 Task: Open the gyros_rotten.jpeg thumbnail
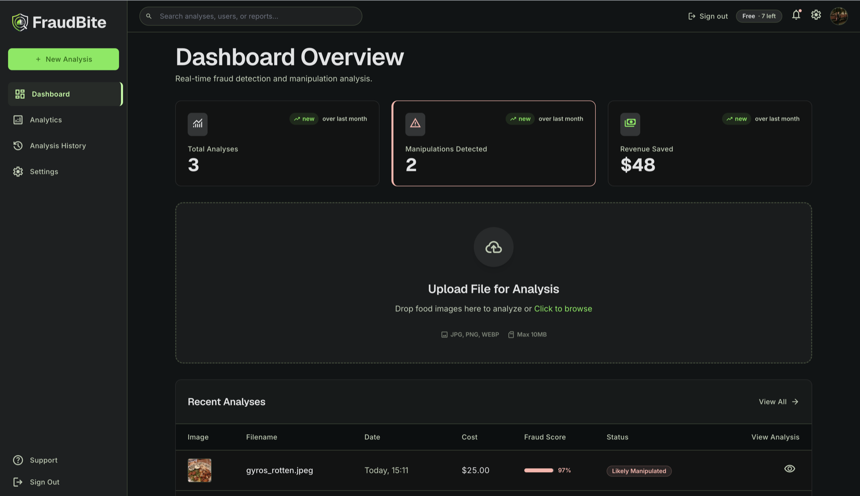(199, 470)
